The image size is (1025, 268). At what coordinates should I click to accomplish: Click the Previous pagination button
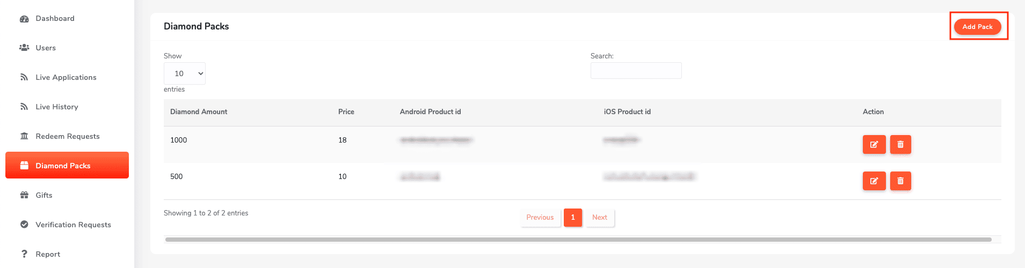(540, 218)
